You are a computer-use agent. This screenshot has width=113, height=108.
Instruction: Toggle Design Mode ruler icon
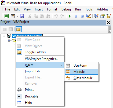[x=89, y=16]
